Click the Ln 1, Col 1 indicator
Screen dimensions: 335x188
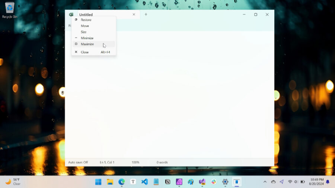tap(107, 162)
